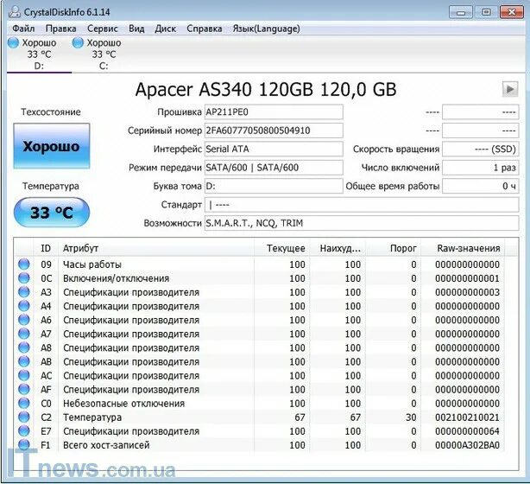The width and height of the screenshot is (530, 484).
Task: Click status icon for attribute AF
Action: [23, 389]
